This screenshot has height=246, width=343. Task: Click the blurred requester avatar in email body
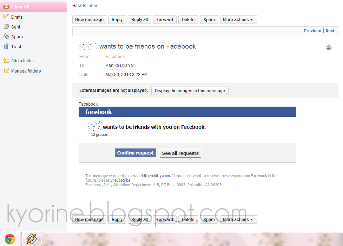(x=94, y=126)
